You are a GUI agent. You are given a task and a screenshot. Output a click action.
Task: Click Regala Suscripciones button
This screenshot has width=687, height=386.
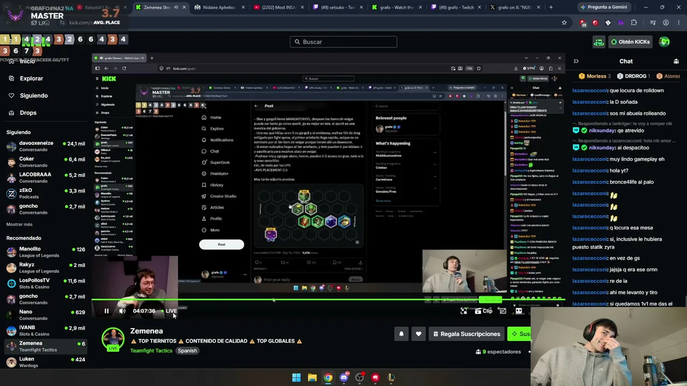point(466,334)
